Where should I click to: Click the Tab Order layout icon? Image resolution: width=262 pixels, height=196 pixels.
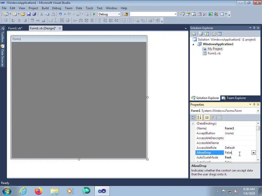pyautogui.click(x=157, y=20)
